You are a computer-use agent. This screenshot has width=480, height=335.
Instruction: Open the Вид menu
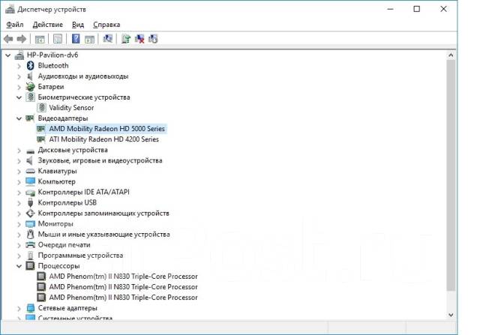pos(78,25)
